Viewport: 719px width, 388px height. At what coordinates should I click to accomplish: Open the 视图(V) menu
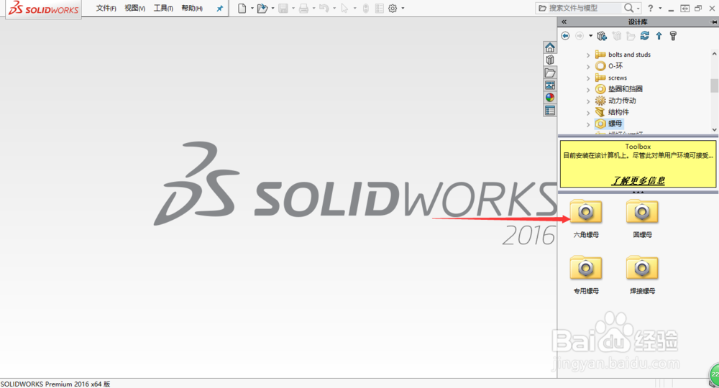(135, 8)
